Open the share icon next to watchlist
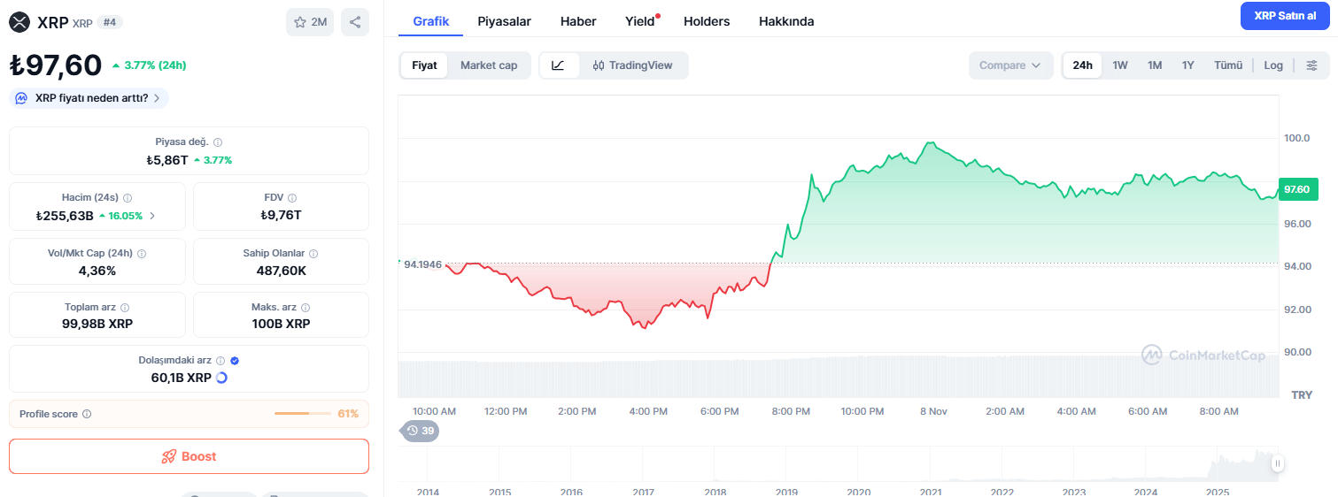The width and height of the screenshot is (1338, 497). tap(355, 22)
